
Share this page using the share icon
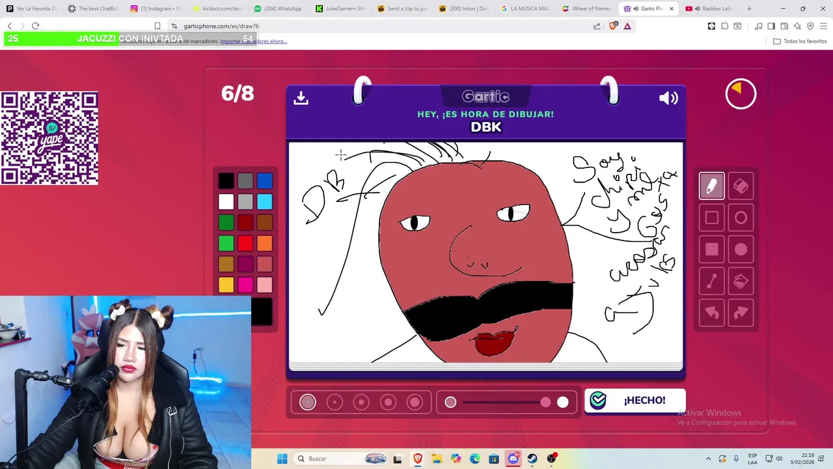tap(597, 26)
